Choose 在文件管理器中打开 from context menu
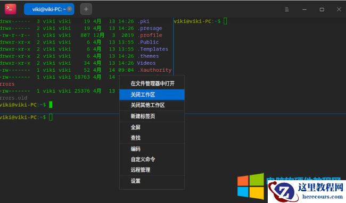Screen dimensions: 346x203 tap(152, 83)
